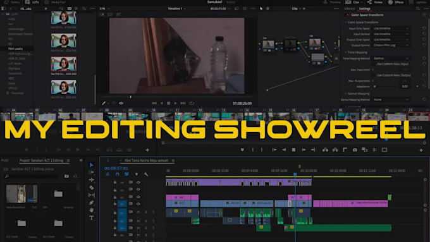Viewport: 430px width, 242px height.
Task: Select the Premiere Selection tool arrow
Action: 92,165
